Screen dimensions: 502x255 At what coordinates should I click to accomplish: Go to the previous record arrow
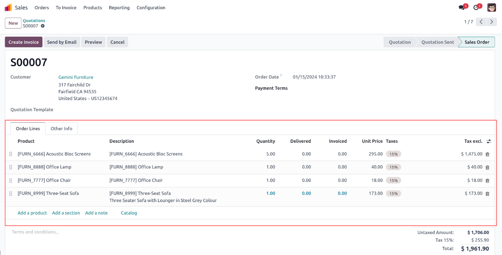[481, 22]
